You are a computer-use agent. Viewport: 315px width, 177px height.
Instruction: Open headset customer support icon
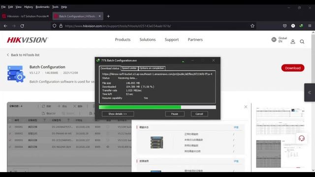pos(301,138)
